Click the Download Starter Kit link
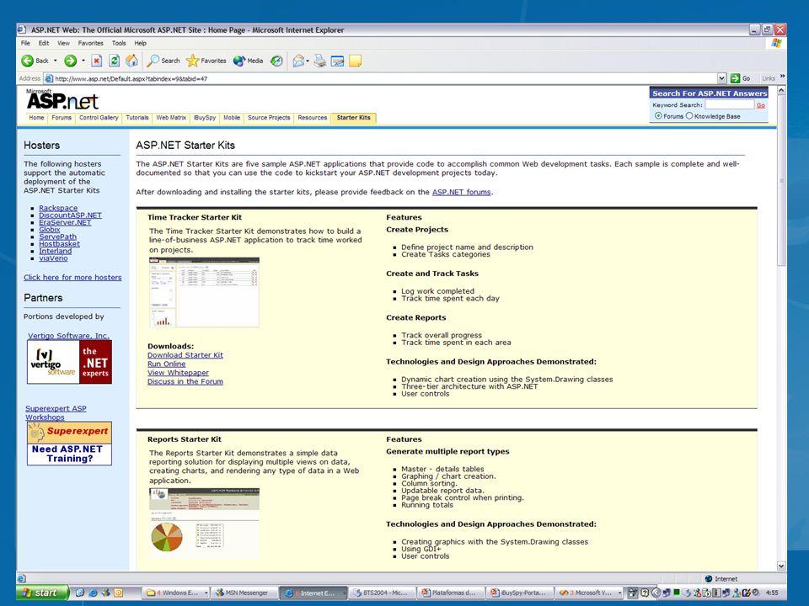The width and height of the screenshot is (809, 606). [185, 355]
